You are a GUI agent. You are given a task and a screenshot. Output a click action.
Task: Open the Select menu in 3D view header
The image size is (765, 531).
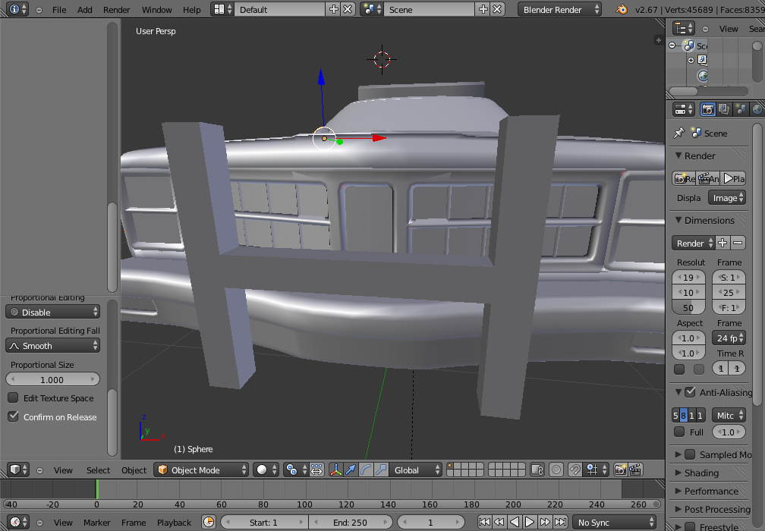click(x=98, y=470)
